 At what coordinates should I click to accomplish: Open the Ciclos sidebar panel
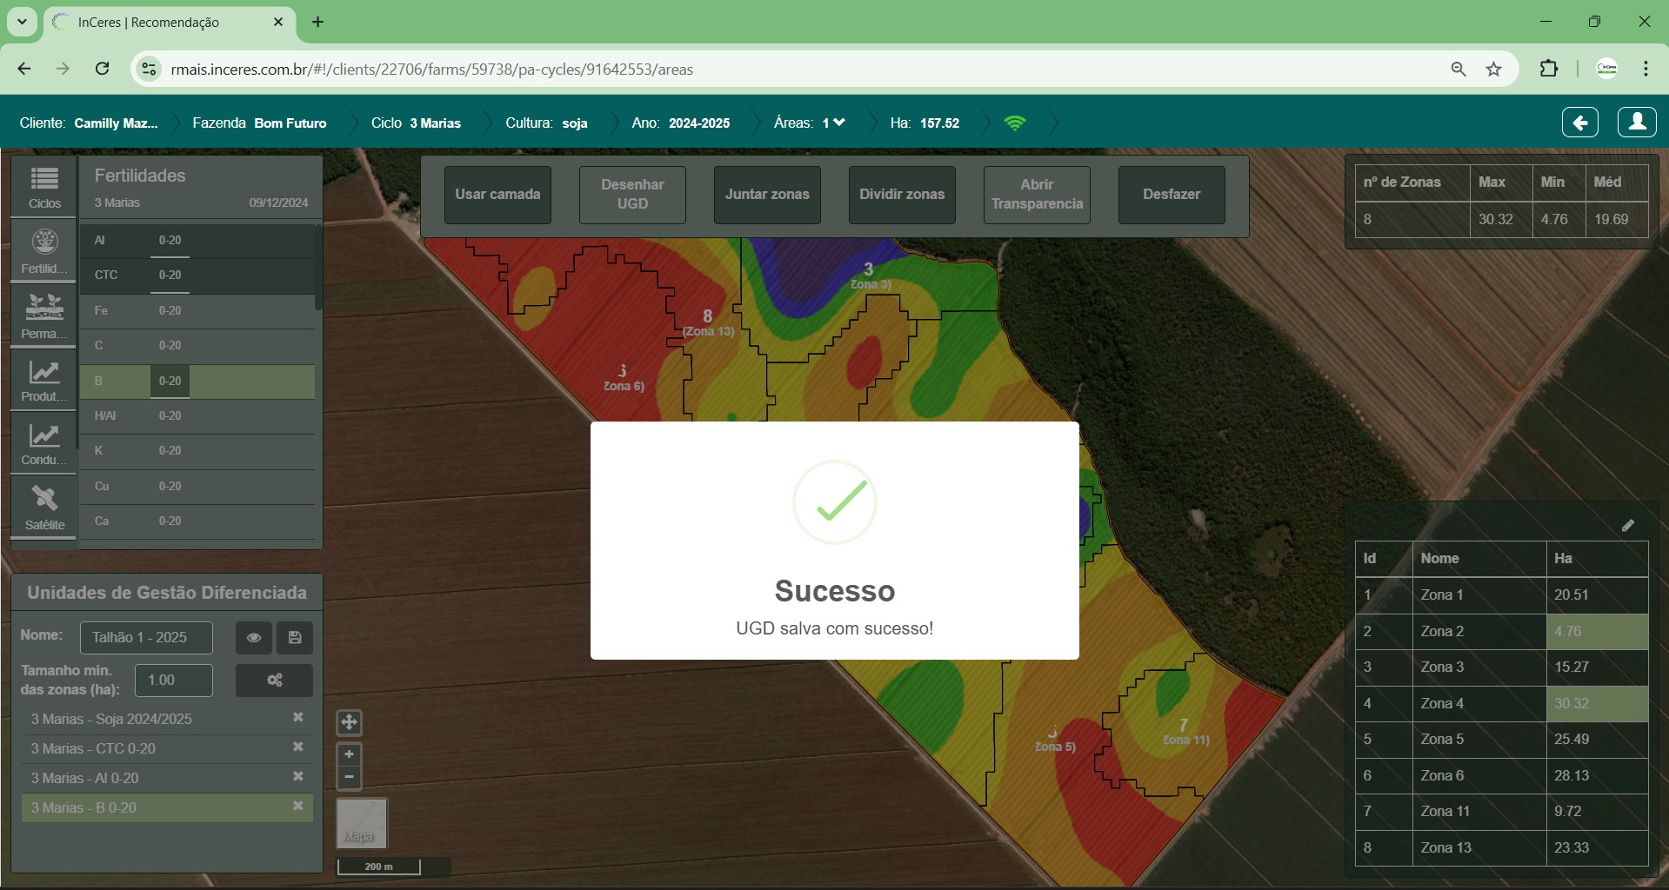click(44, 188)
